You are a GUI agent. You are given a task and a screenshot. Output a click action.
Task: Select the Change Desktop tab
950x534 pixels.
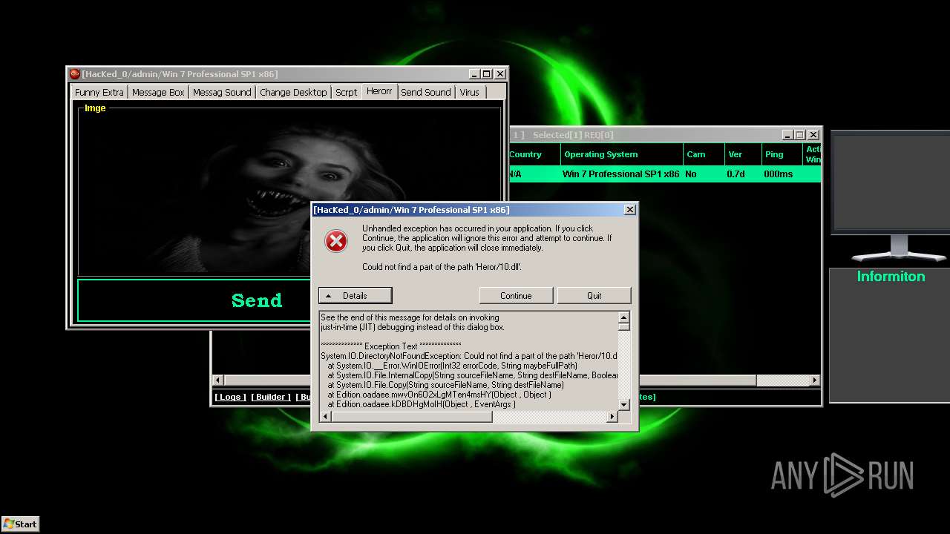(x=293, y=92)
